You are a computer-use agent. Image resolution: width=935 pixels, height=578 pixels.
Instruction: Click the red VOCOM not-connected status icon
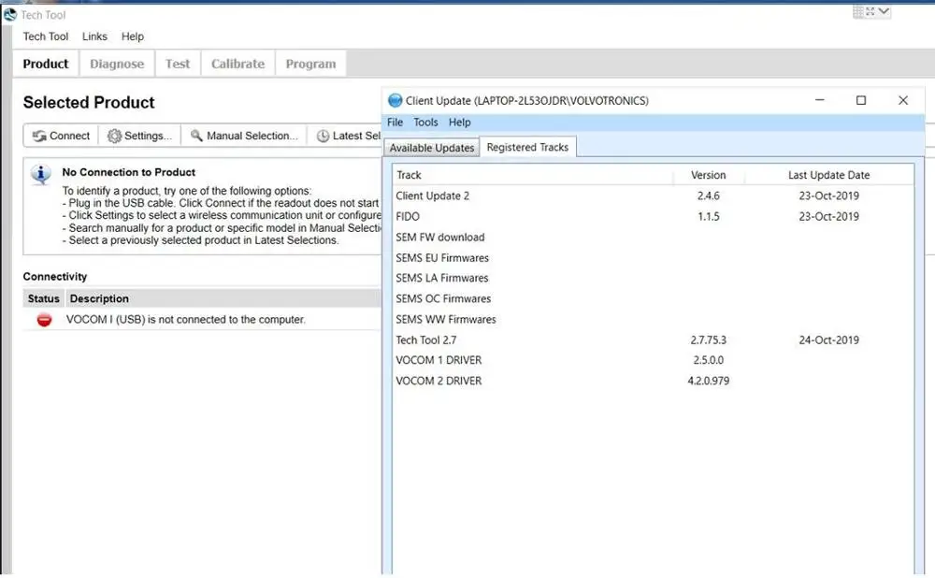(x=44, y=320)
